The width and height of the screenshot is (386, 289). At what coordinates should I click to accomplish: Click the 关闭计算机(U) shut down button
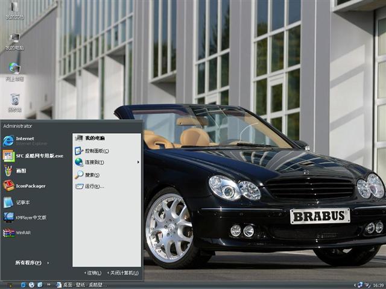pyautogui.click(x=122, y=273)
